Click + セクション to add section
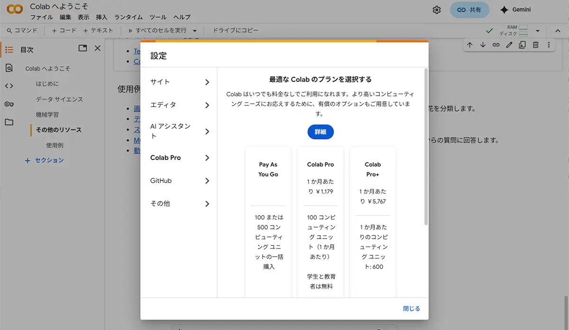569x330 pixels. coord(44,161)
